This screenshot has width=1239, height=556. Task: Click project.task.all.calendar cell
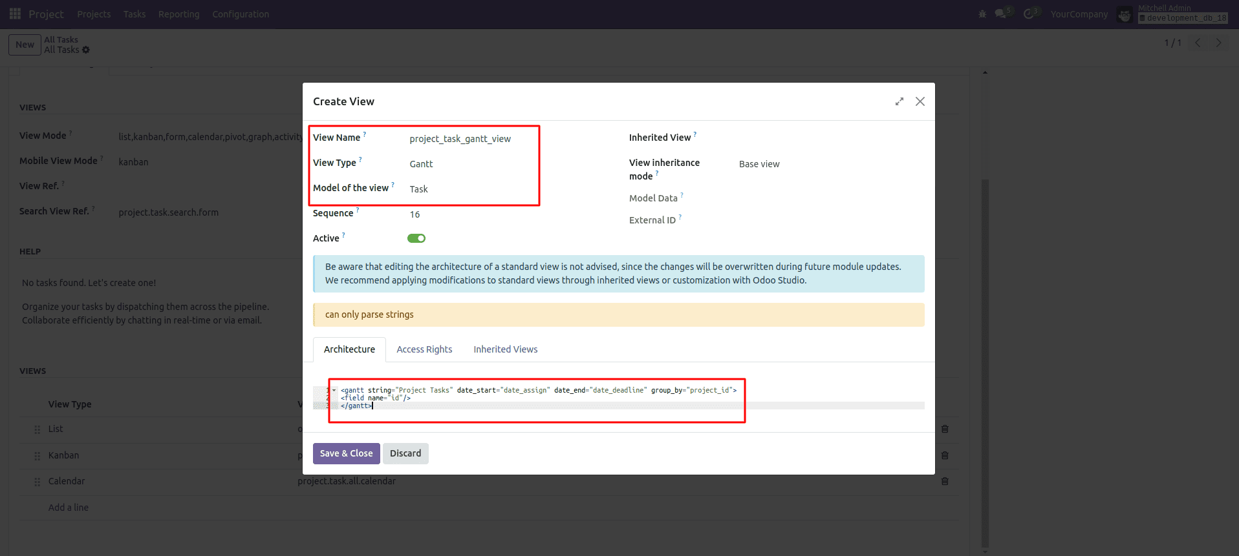coord(347,481)
